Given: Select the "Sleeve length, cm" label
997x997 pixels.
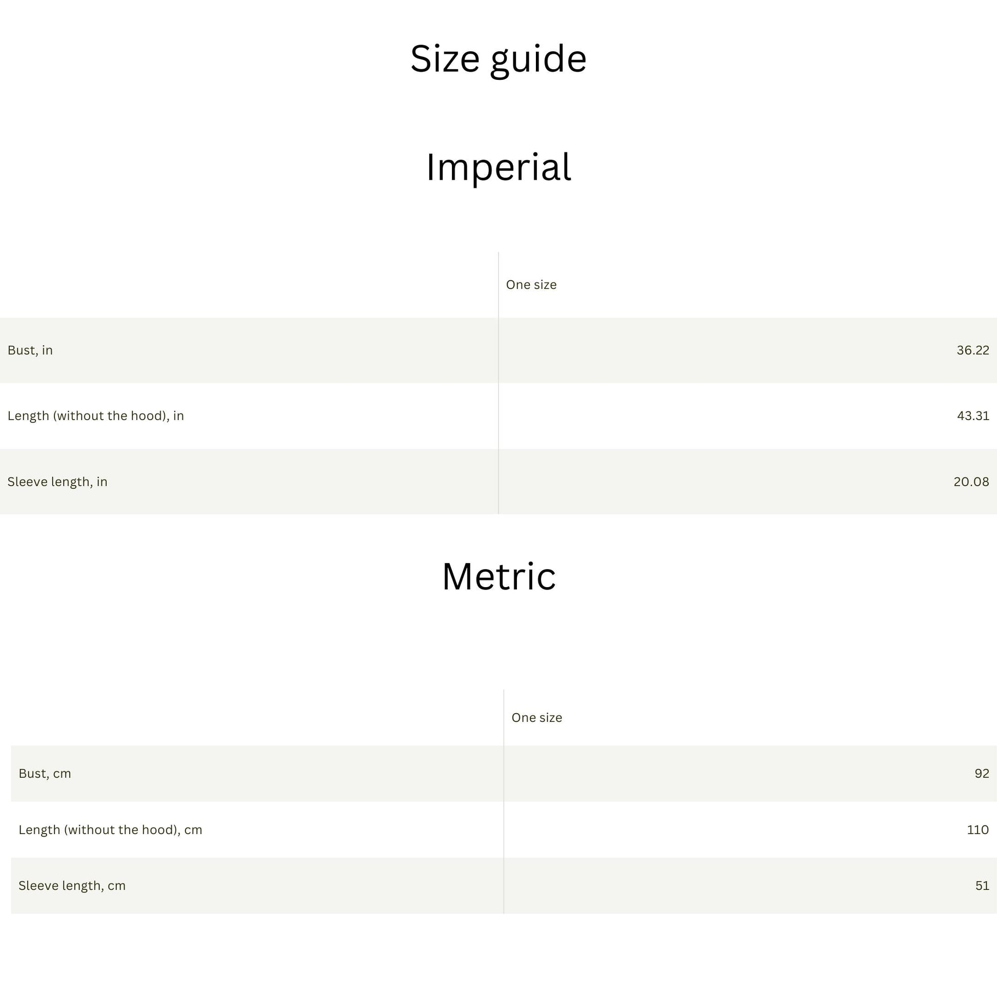Looking at the screenshot, I should click(x=72, y=886).
